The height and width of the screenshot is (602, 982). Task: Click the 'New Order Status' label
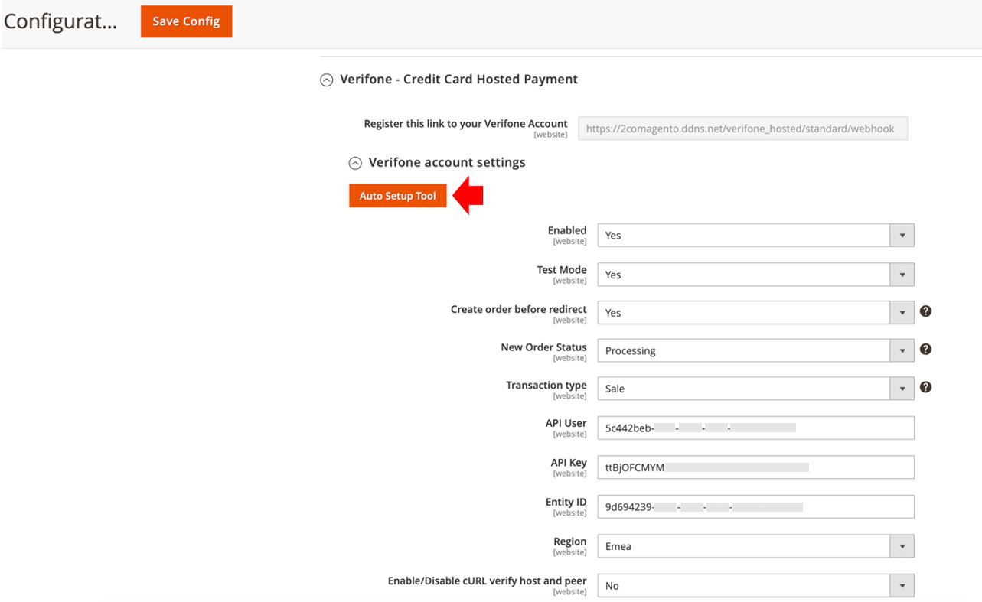tap(543, 347)
